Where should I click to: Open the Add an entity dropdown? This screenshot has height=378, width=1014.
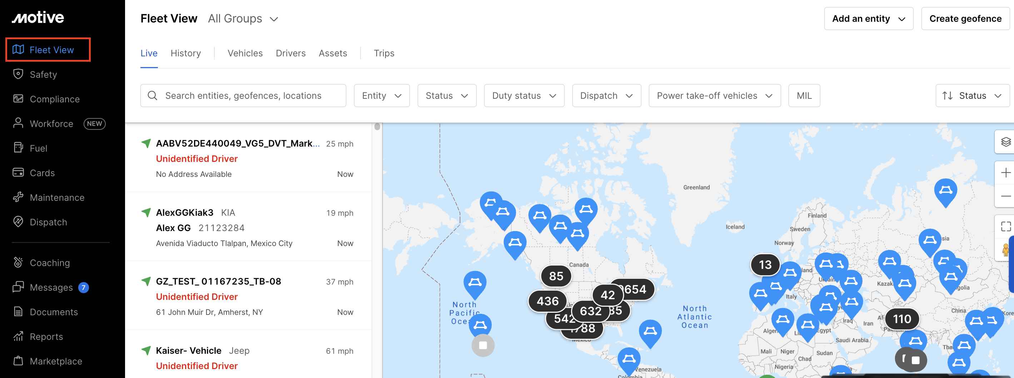868,19
